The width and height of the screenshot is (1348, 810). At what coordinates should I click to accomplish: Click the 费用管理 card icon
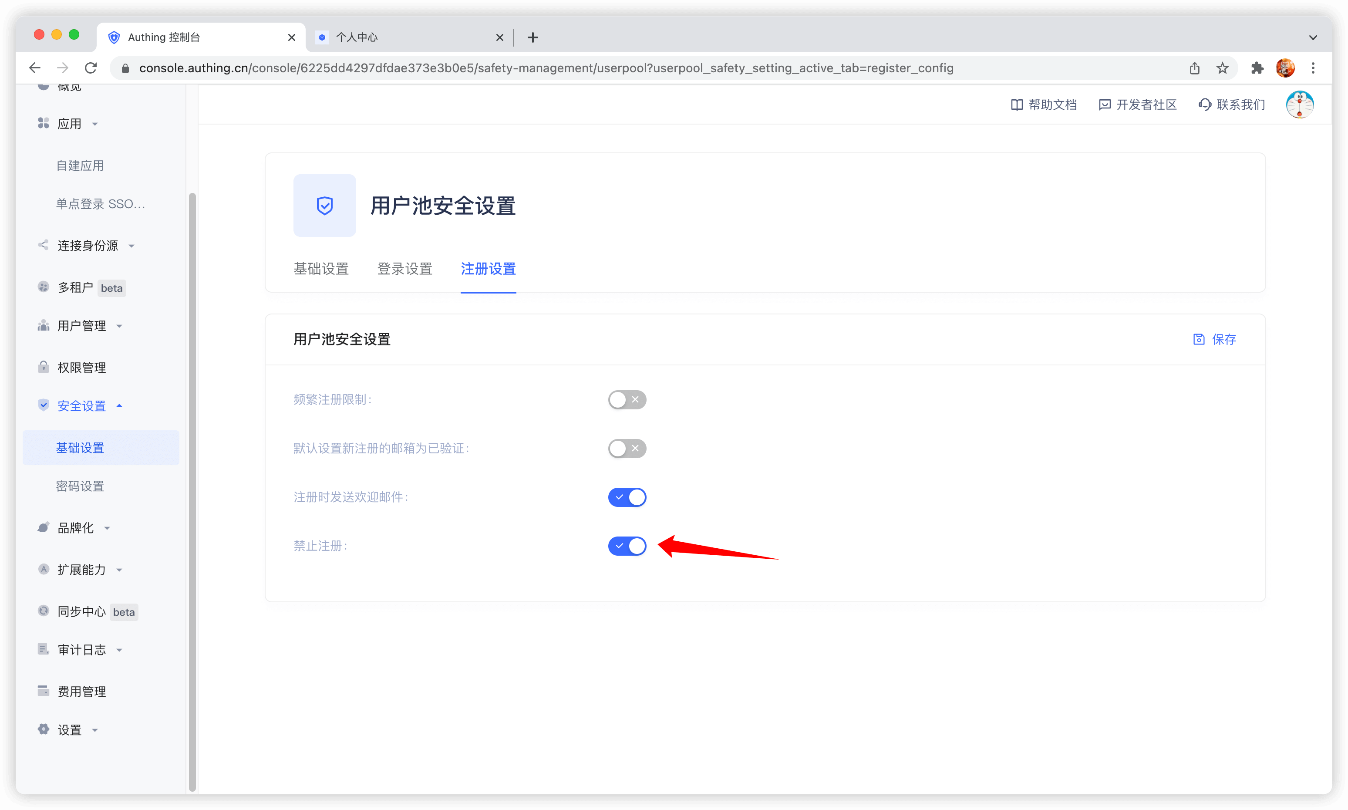(43, 691)
